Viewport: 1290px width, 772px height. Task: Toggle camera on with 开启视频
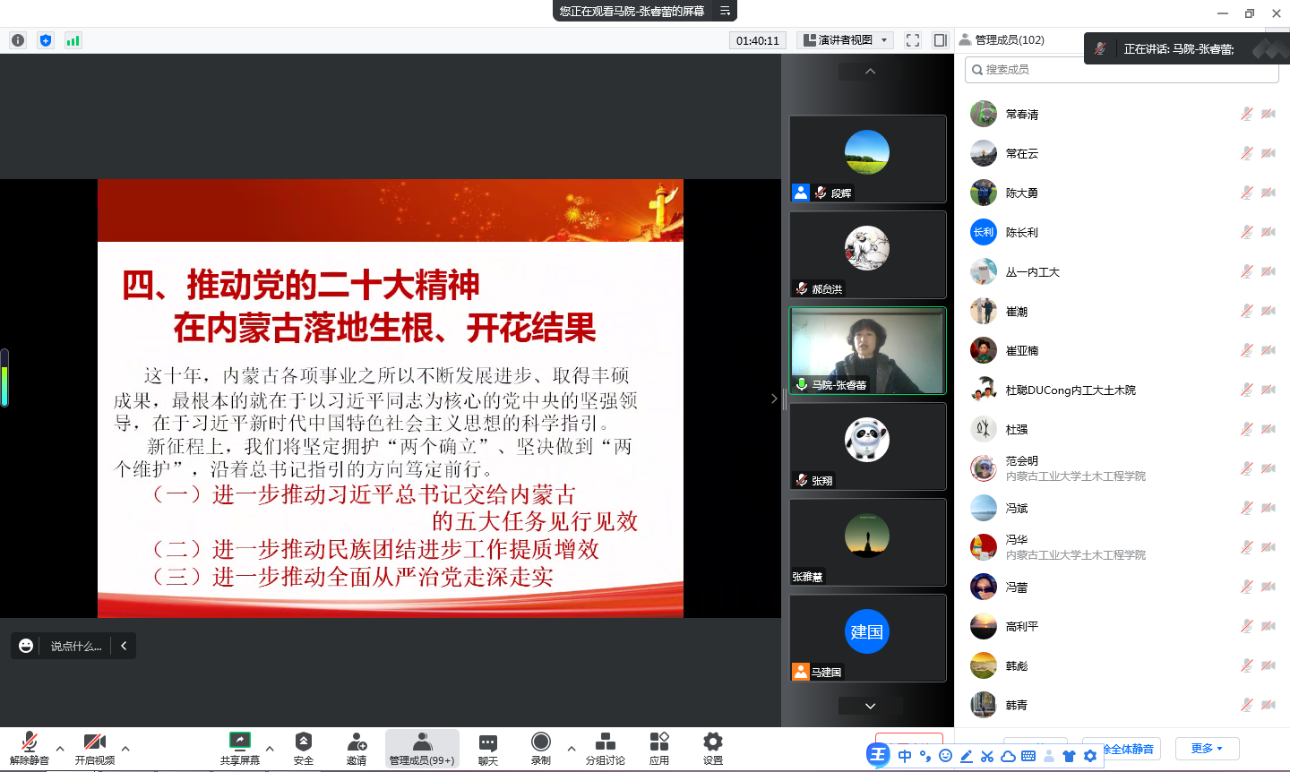tap(94, 747)
